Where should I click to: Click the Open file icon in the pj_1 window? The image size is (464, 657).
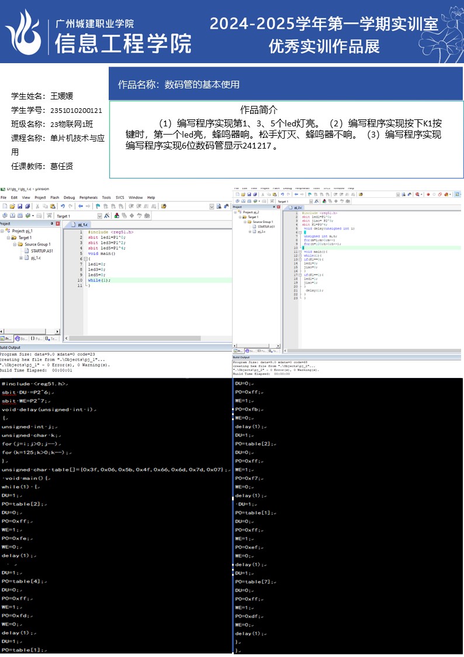coord(12,206)
